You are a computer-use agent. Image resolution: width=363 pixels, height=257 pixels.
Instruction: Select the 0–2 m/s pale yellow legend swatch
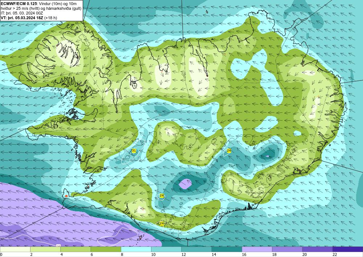click(x=15, y=249)
